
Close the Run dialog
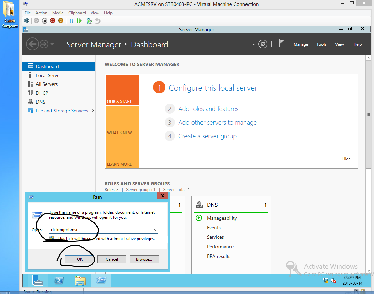pyautogui.click(x=163, y=196)
